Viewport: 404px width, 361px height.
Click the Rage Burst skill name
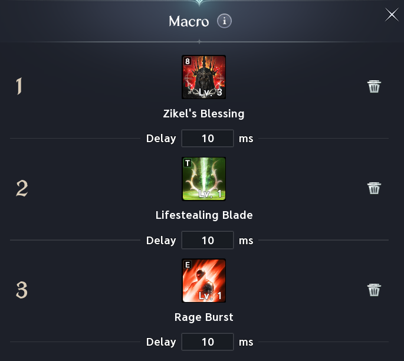click(x=203, y=317)
